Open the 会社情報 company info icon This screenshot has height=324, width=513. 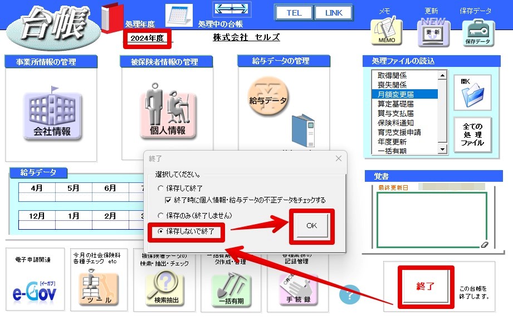(52, 113)
